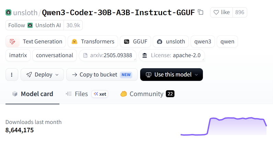Viewport: 273px width, 145px height.
Task: Click Copy to bucket button
Action: click(x=102, y=75)
